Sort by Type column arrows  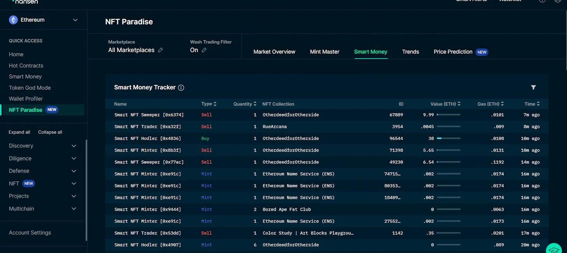[215, 104]
